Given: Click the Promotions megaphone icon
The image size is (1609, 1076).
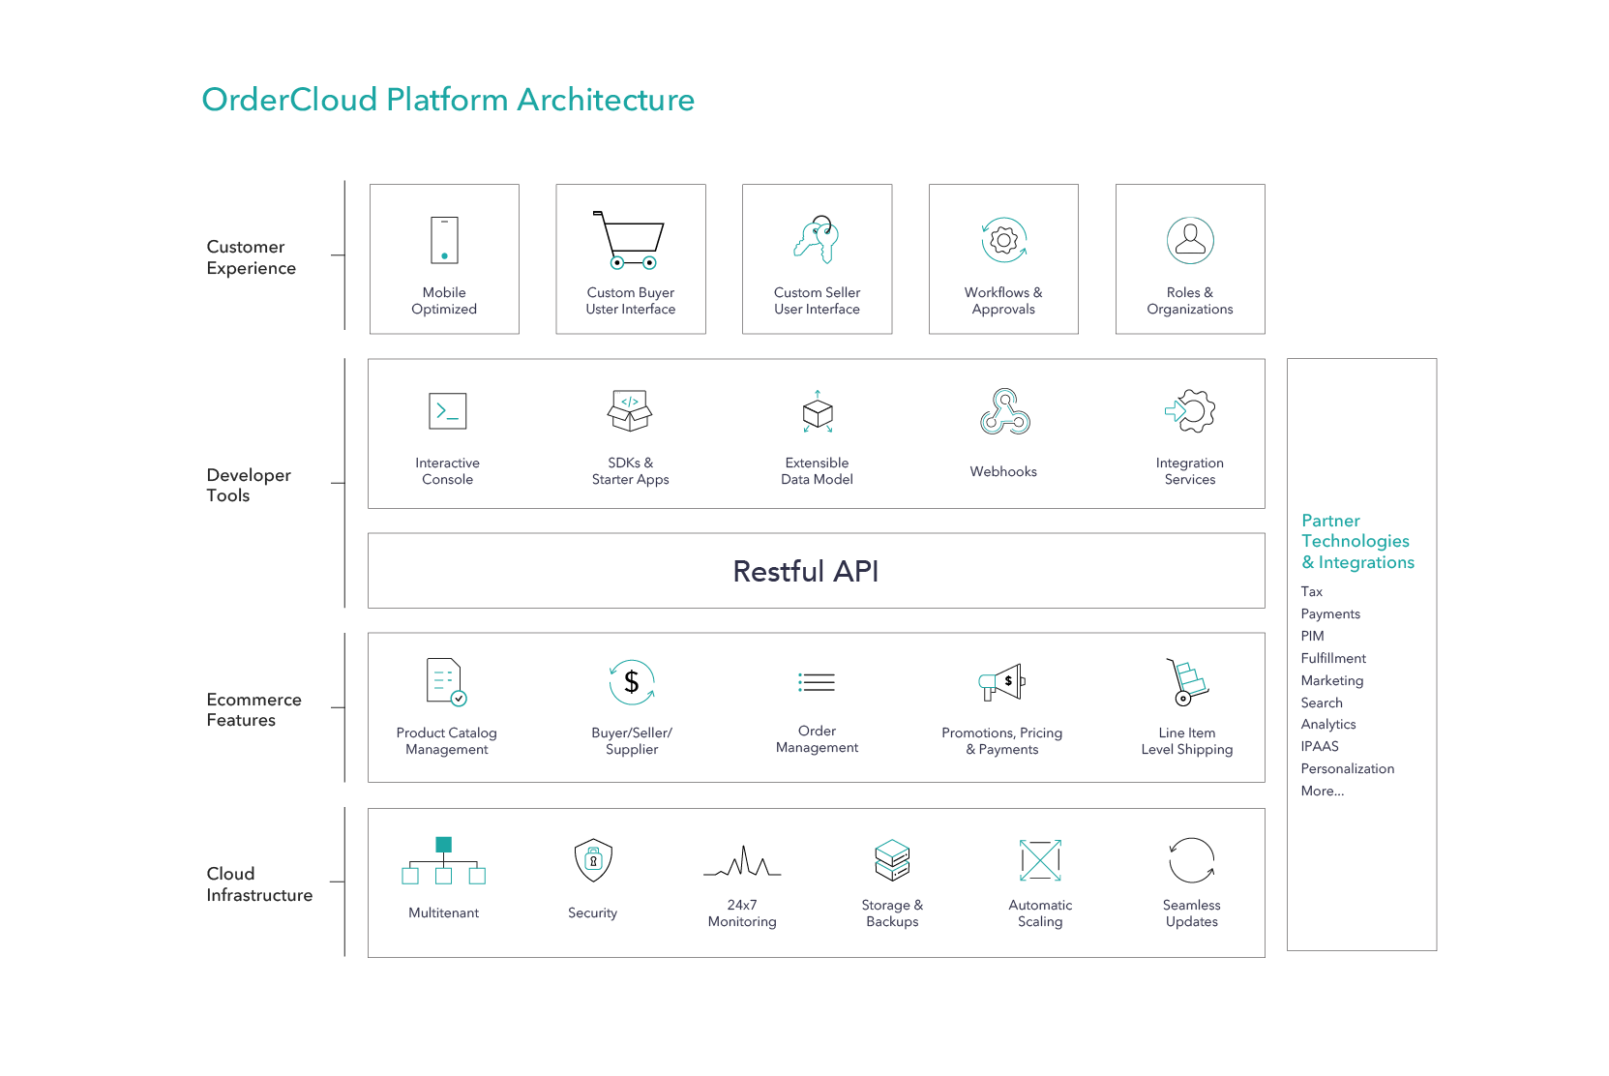Looking at the screenshot, I should pyautogui.click(x=1002, y=682).
